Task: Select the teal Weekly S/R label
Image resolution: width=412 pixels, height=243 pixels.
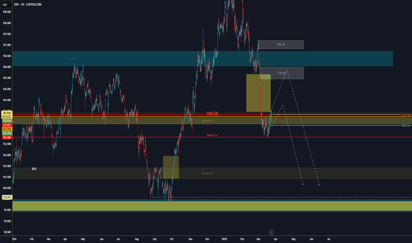Action: pos(73,59)
